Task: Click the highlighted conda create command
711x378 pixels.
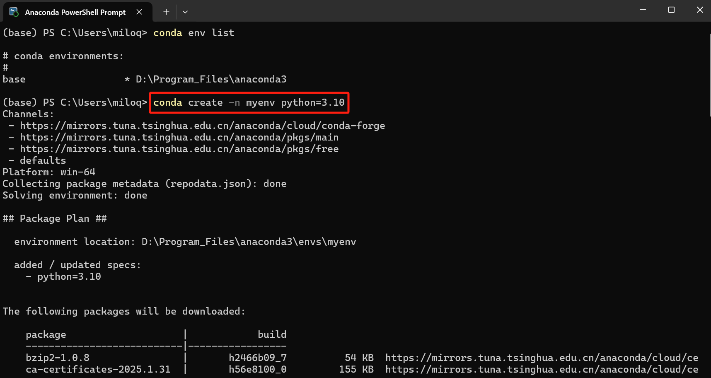Action: 249,102
